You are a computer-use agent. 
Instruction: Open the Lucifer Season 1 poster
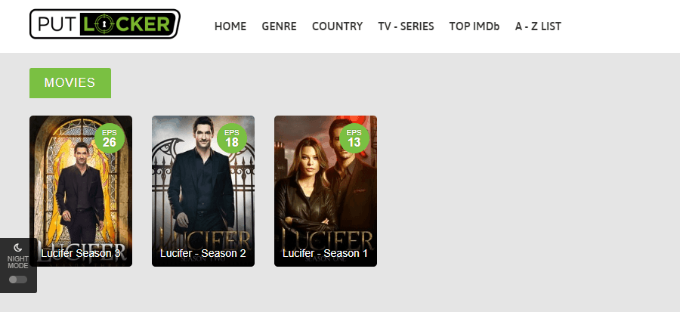tap(325, 191)
